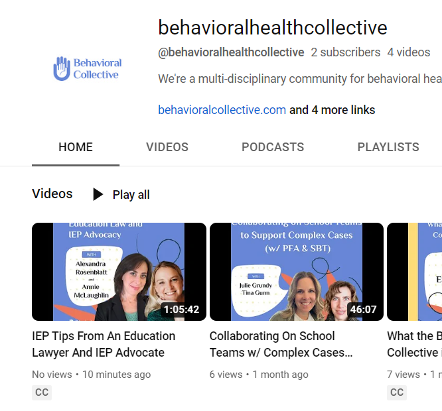Open the HOME tab

[x=76, y=147]
